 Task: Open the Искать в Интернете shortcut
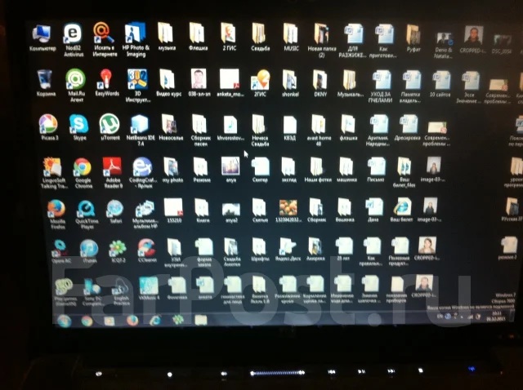104,39
